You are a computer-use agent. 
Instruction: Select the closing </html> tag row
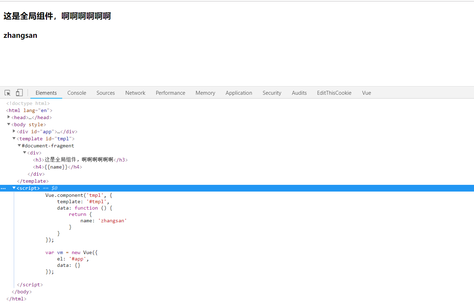click(x=16, y=299)
